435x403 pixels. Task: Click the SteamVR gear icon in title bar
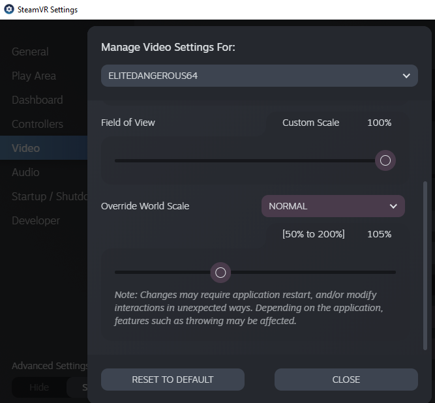click(9, 9)
